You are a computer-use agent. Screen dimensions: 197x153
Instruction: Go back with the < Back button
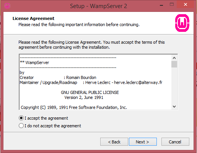pos(114,141)
